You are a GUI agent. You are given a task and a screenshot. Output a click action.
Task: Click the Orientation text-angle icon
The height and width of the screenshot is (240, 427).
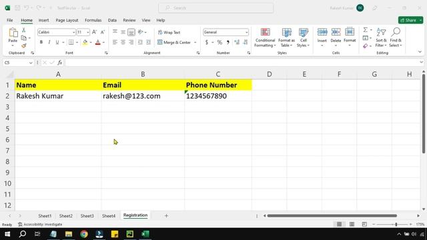(x=141, y=32)
